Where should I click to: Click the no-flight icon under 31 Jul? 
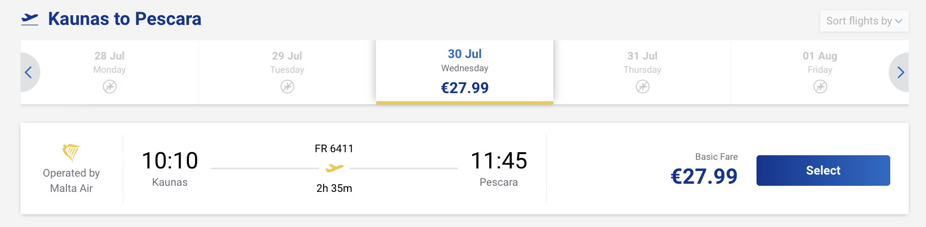point(643,87)
